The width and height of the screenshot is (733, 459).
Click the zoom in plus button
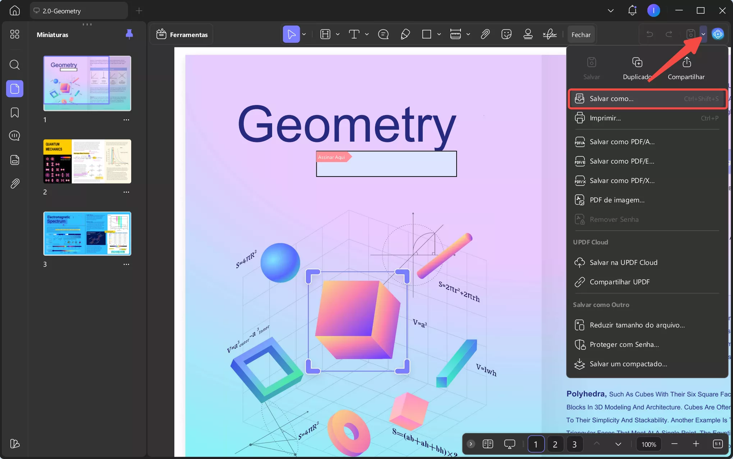tap(696, 444)
